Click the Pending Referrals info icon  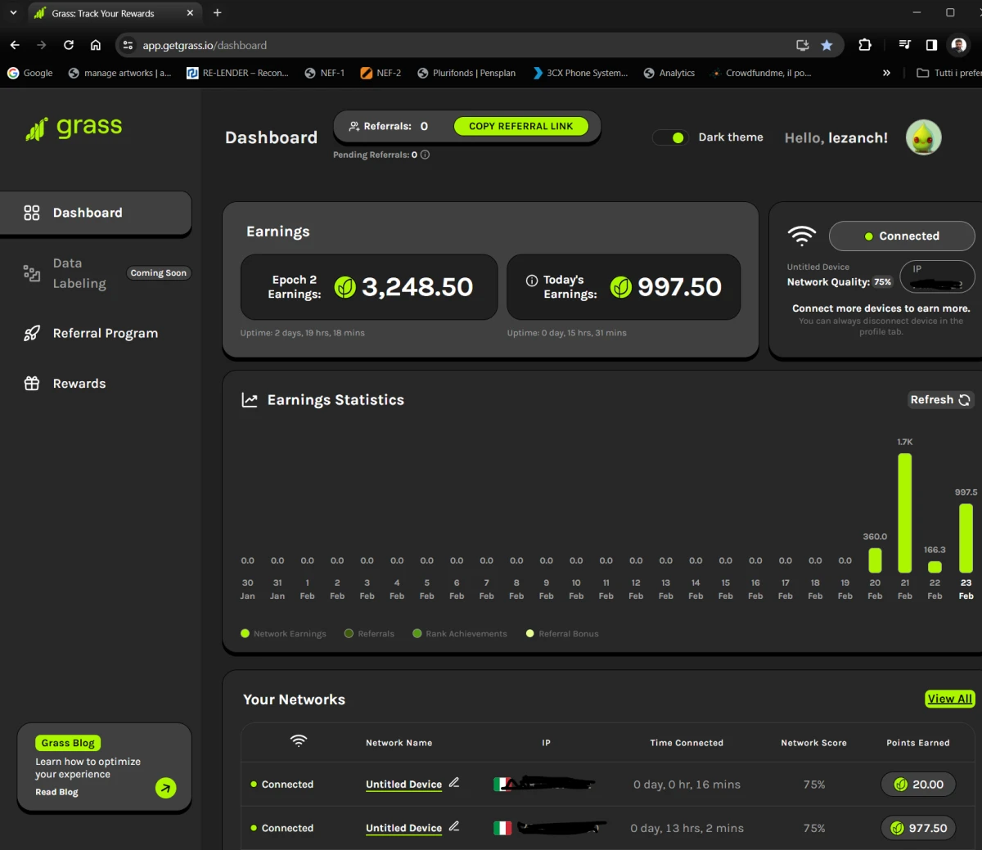tap(425, 155)
